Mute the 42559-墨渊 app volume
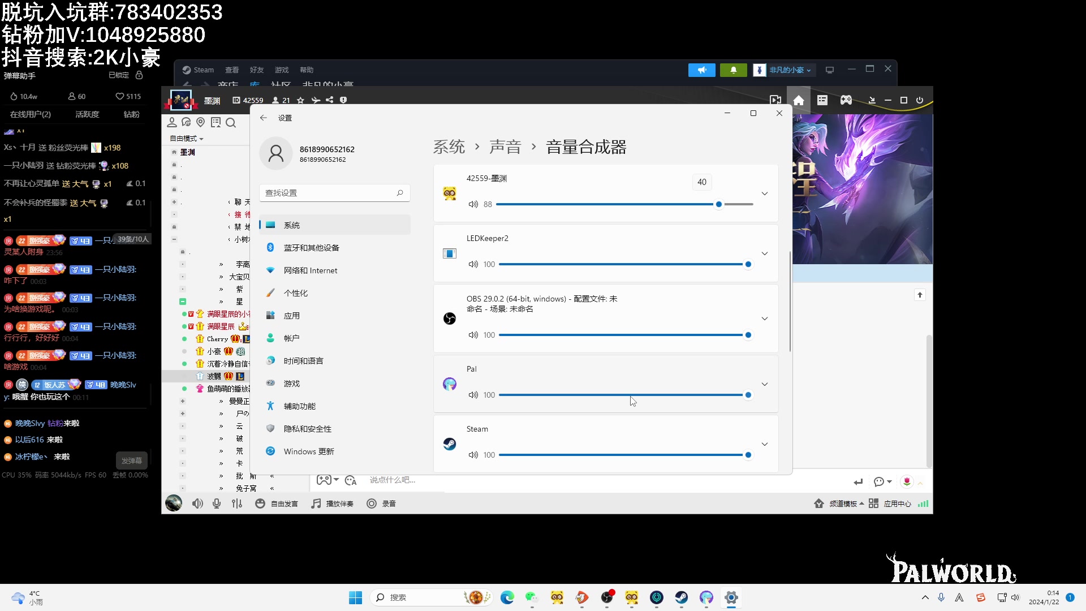The height and width of the screenshot is (611, 1086). point(473,204)
